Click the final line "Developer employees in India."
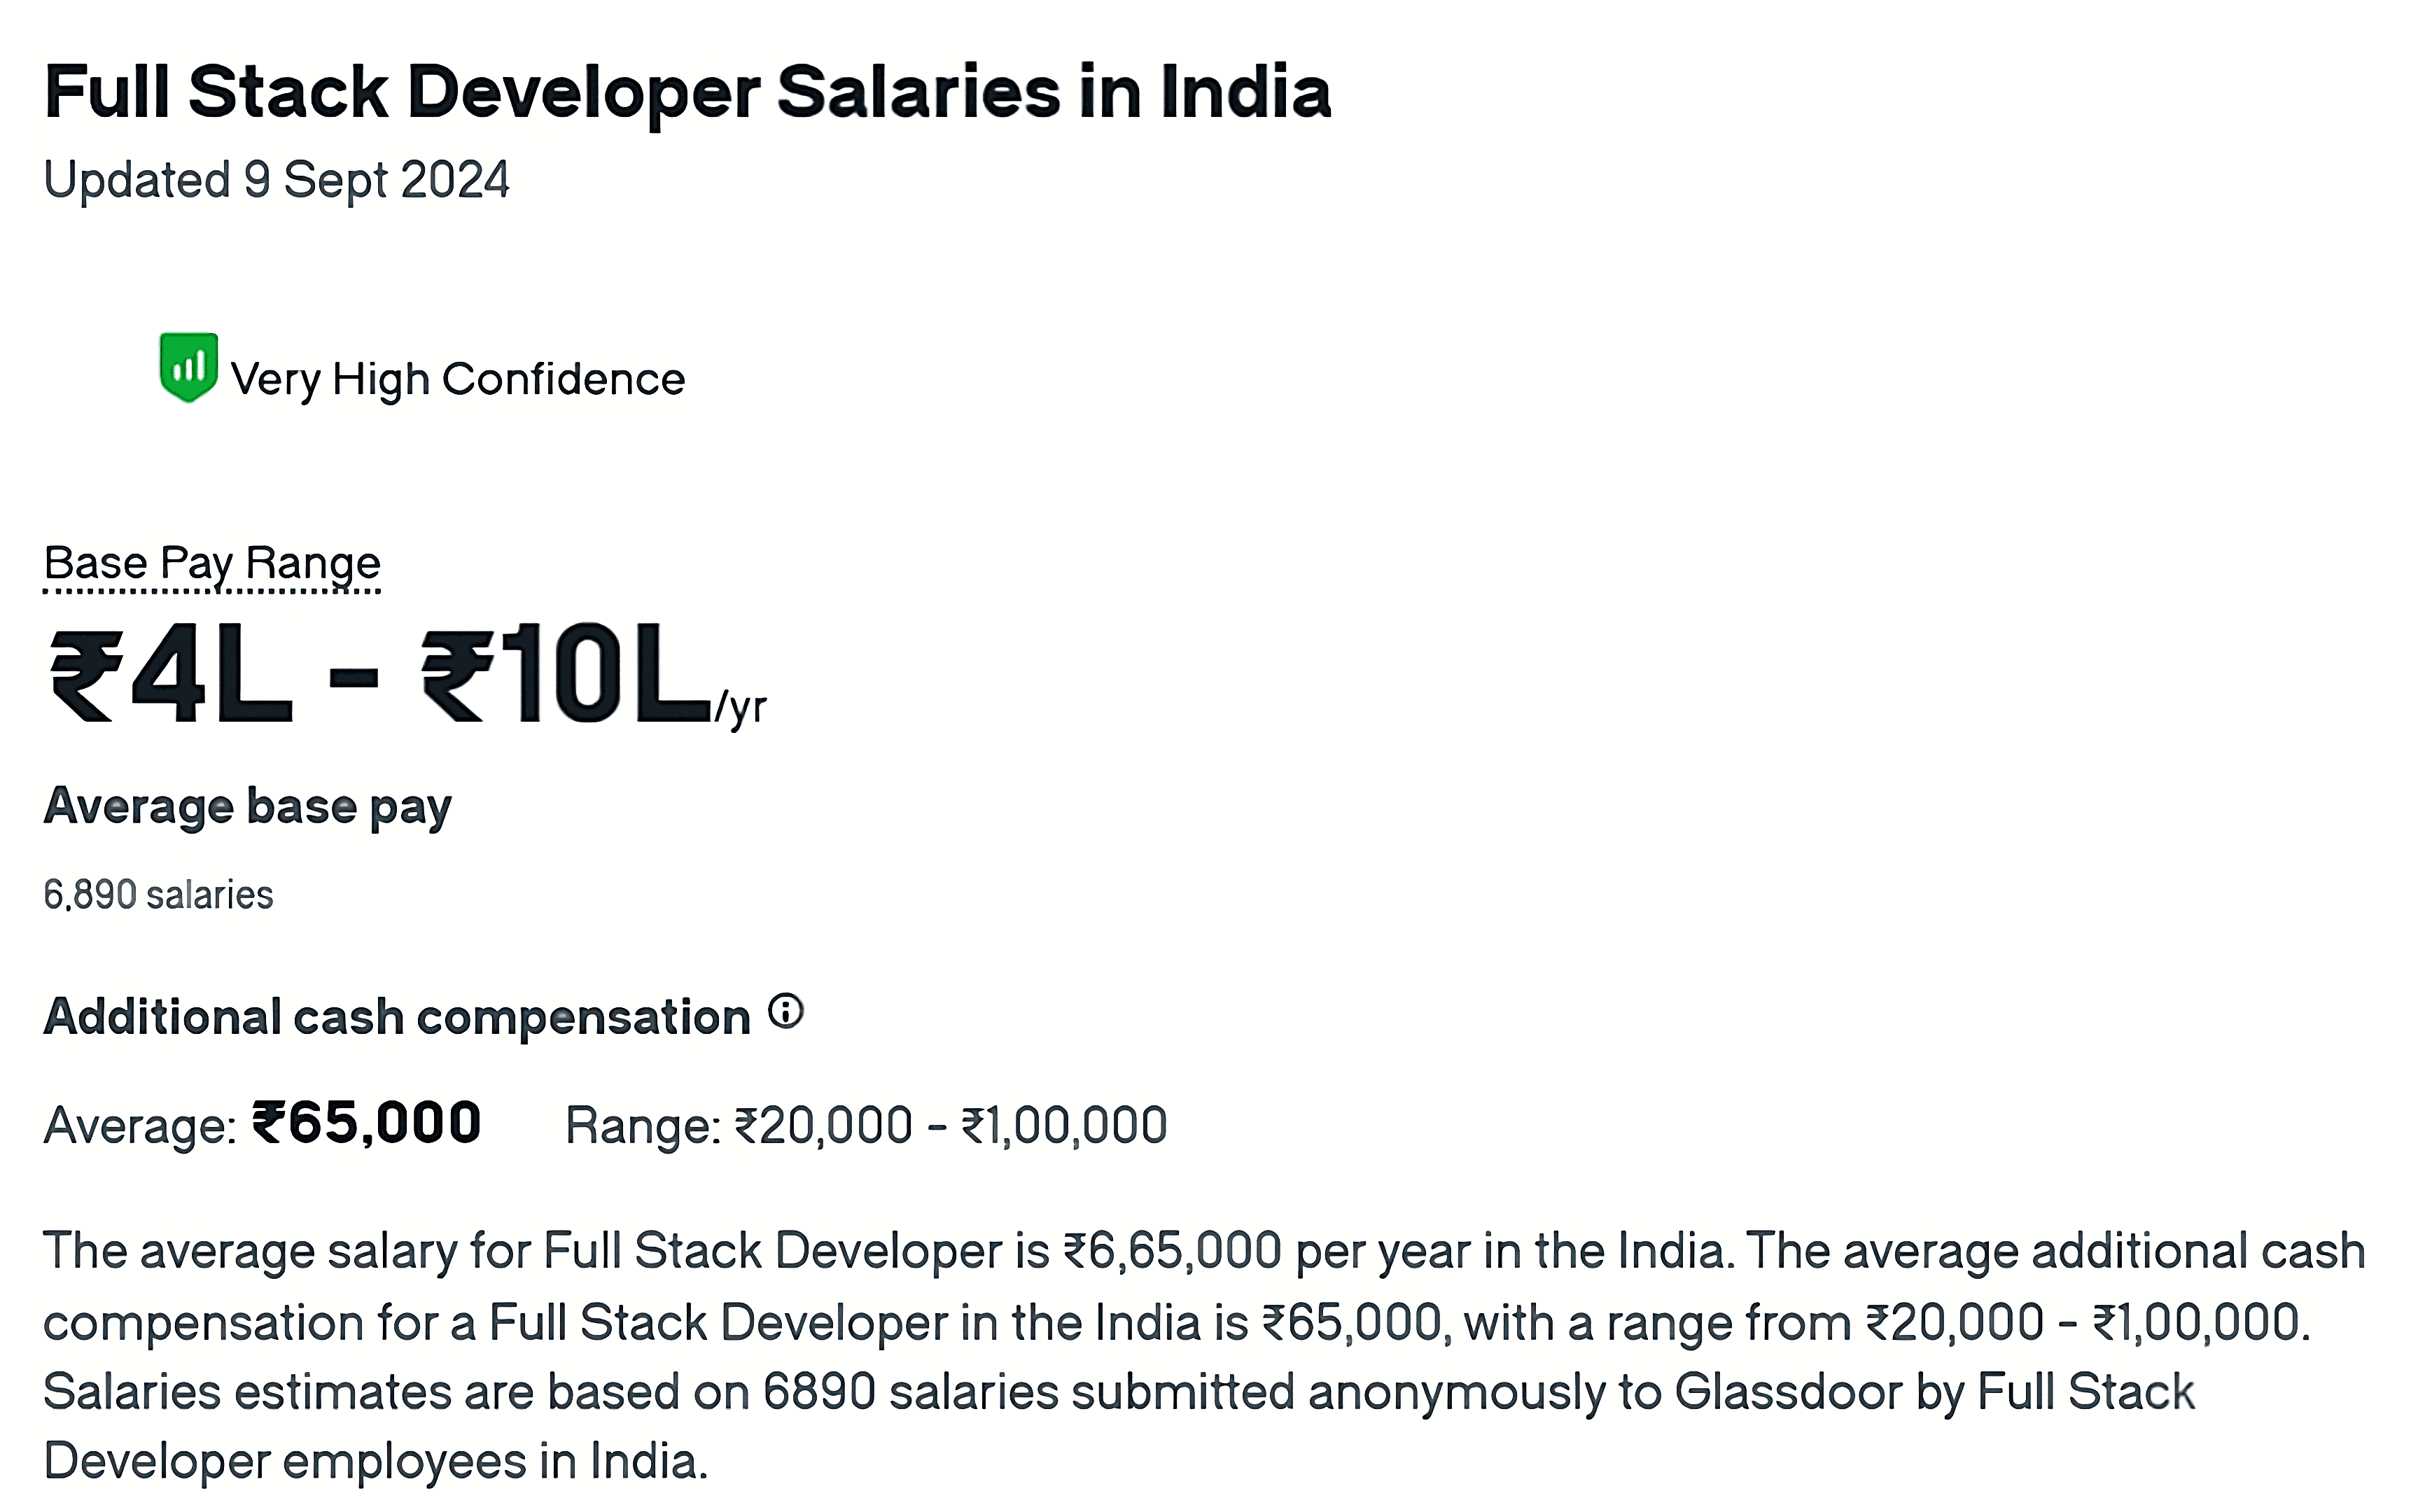Viewport: 2432px width, 1512px height. (x=376, y=1463)
